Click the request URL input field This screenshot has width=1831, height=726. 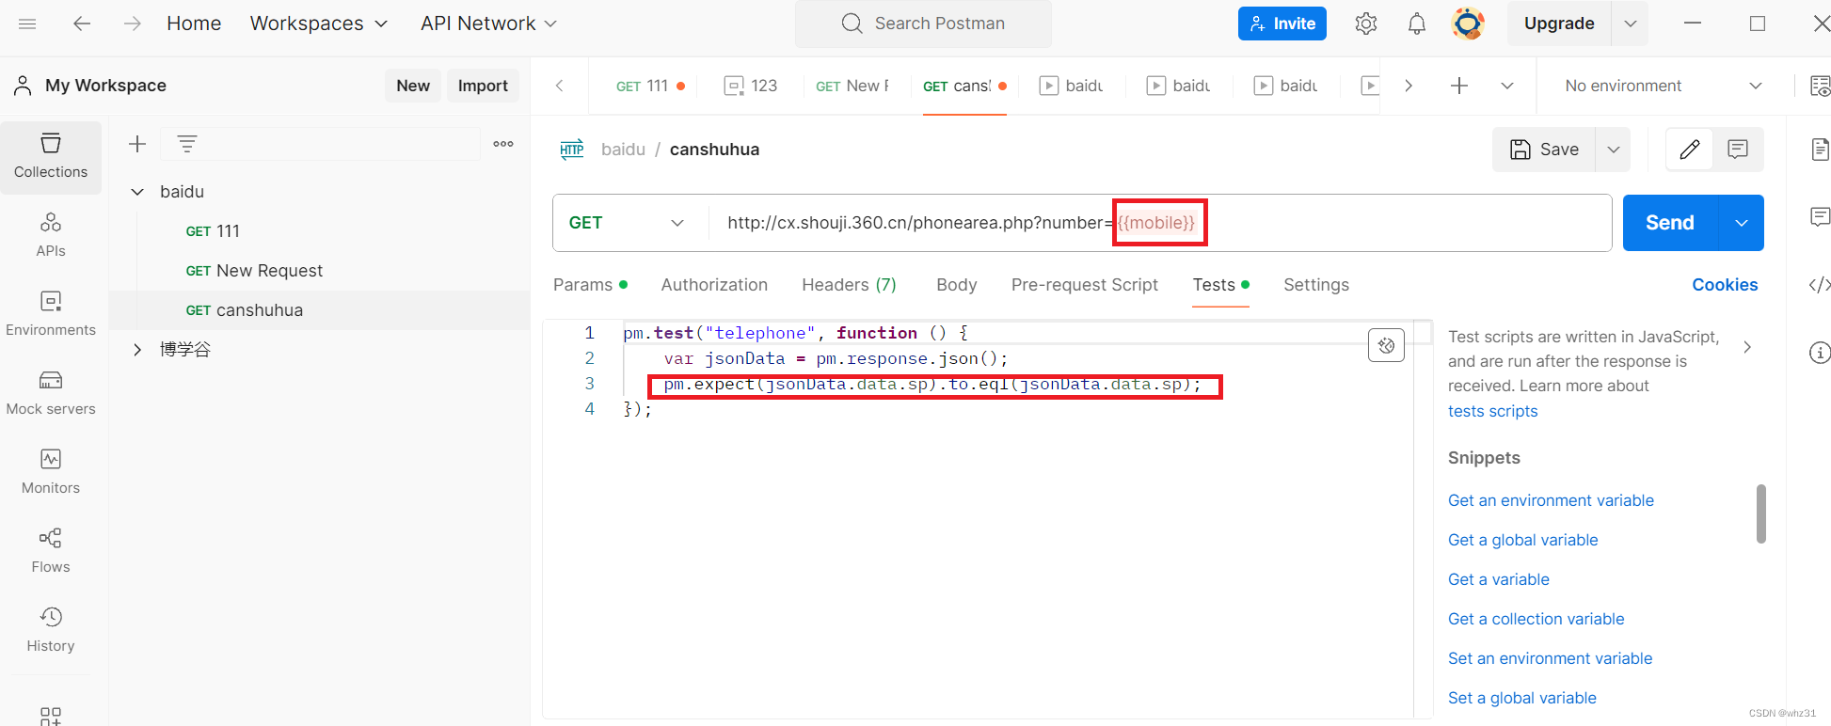[1159, 223]
